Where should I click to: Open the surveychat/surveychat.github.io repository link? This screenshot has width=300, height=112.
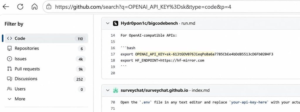point(154,90)
